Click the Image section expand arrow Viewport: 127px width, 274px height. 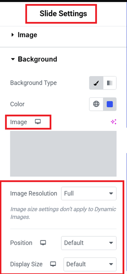(x=12, y=35)
